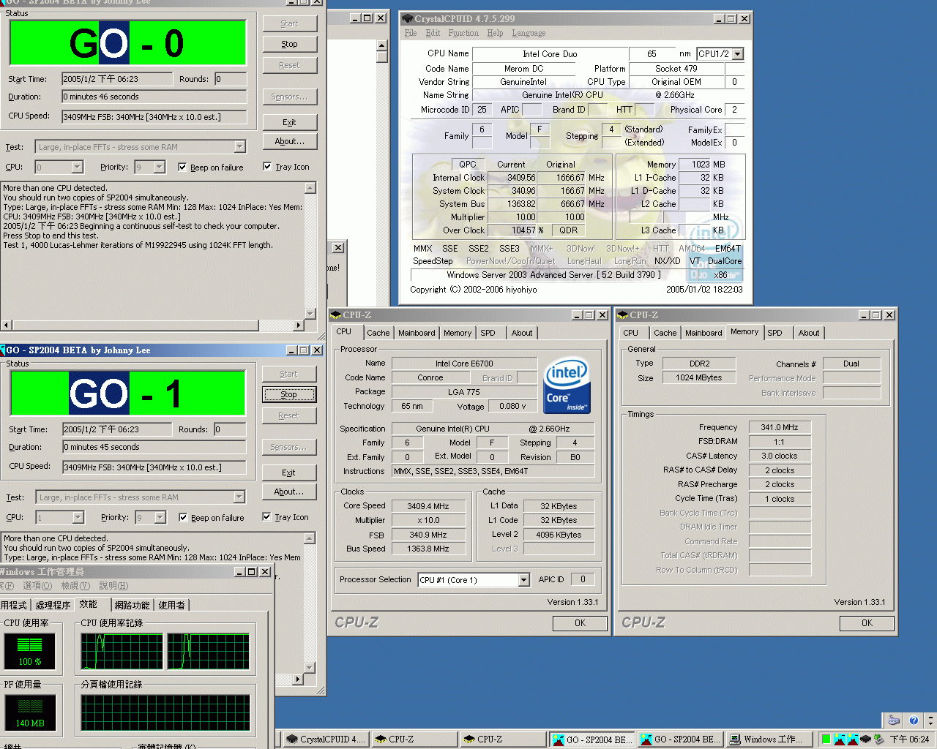Click the CrystalCPUID title bar chip icon
This screenshot has width=937, height=749.
coord(407,18)
